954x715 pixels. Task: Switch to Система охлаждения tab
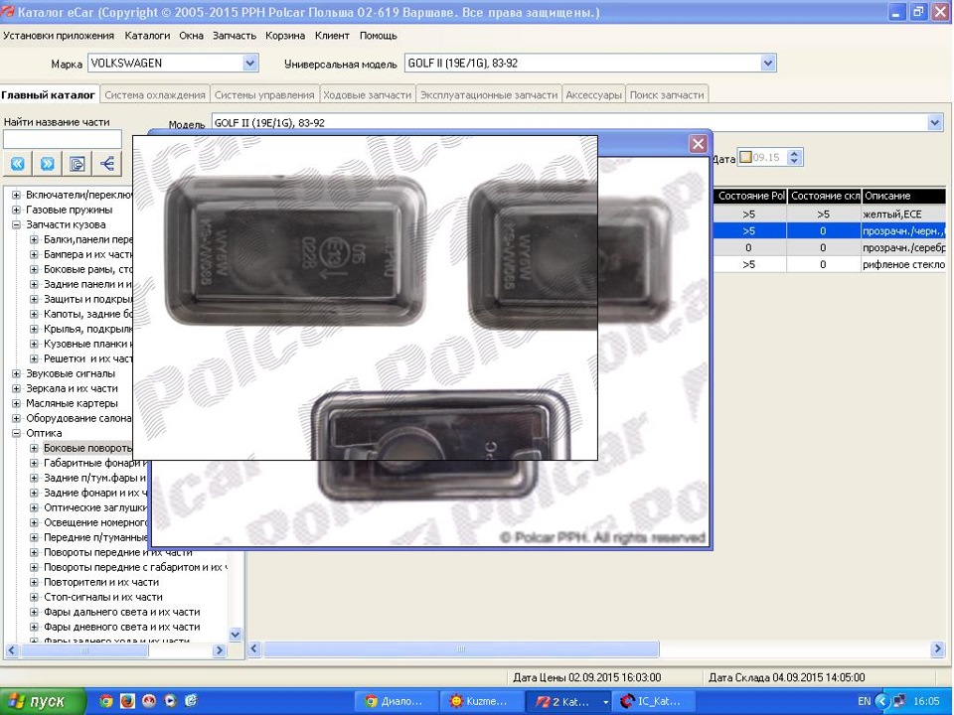[155, 95]
